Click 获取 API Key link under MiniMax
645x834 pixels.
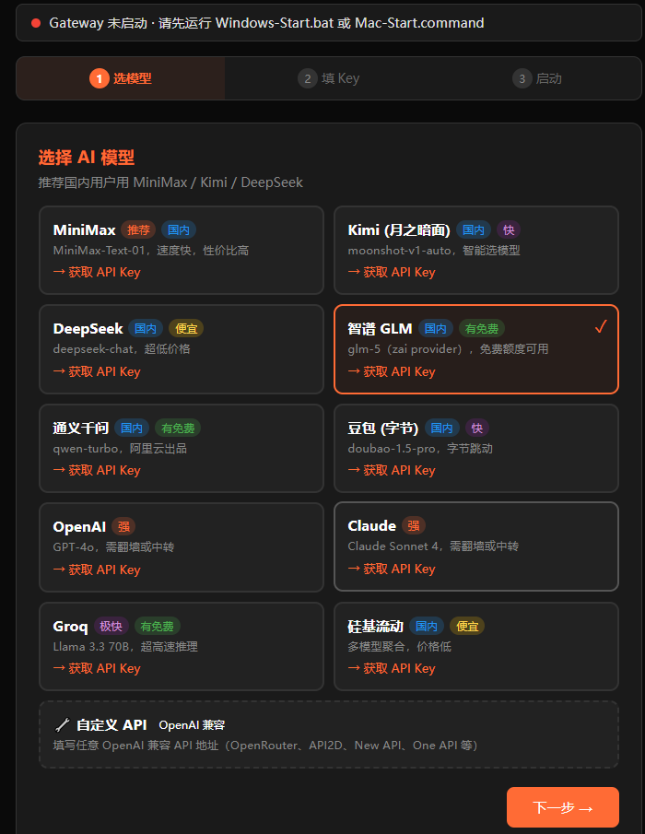(97, 273)
